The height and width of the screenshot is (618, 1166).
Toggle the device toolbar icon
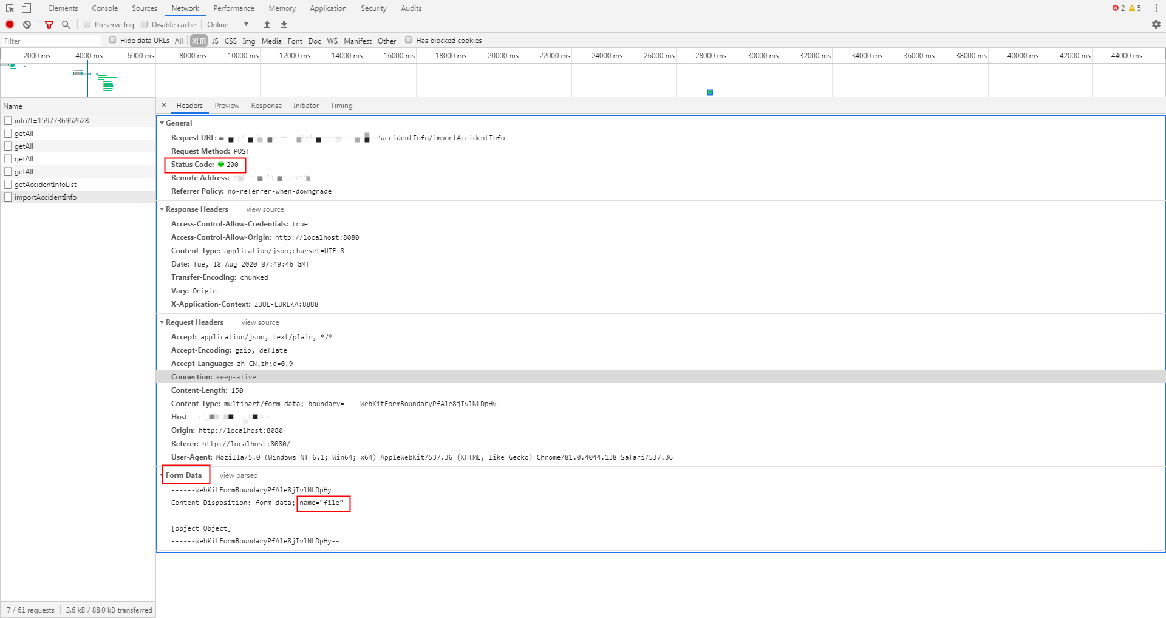pyautogui.click(x=26, y=8)
